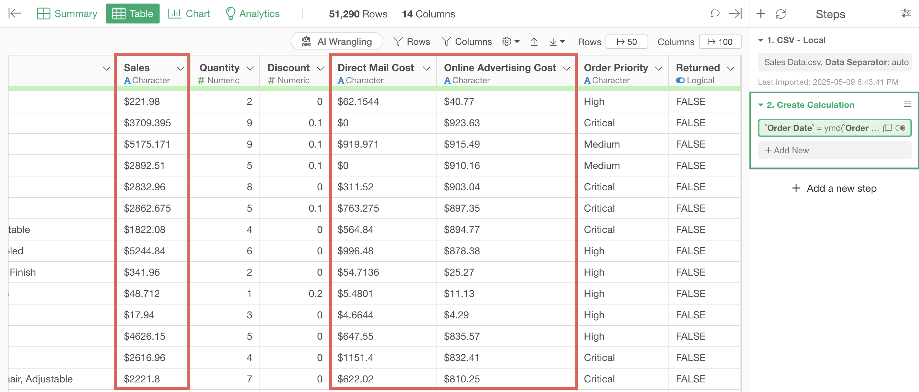
Task: Click the Direct Mail Cost column header
Action: tap(376, 68)
